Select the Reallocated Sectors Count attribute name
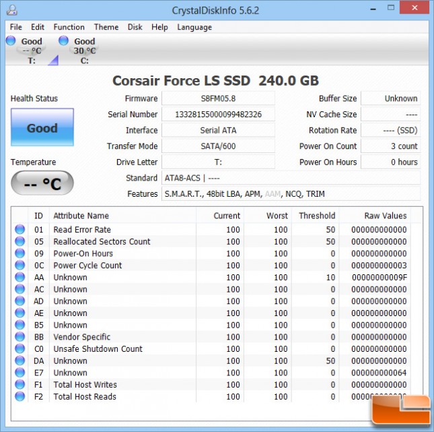Image resolution: width=434 pixels, height=432 pixels. (x=102, y=241)
